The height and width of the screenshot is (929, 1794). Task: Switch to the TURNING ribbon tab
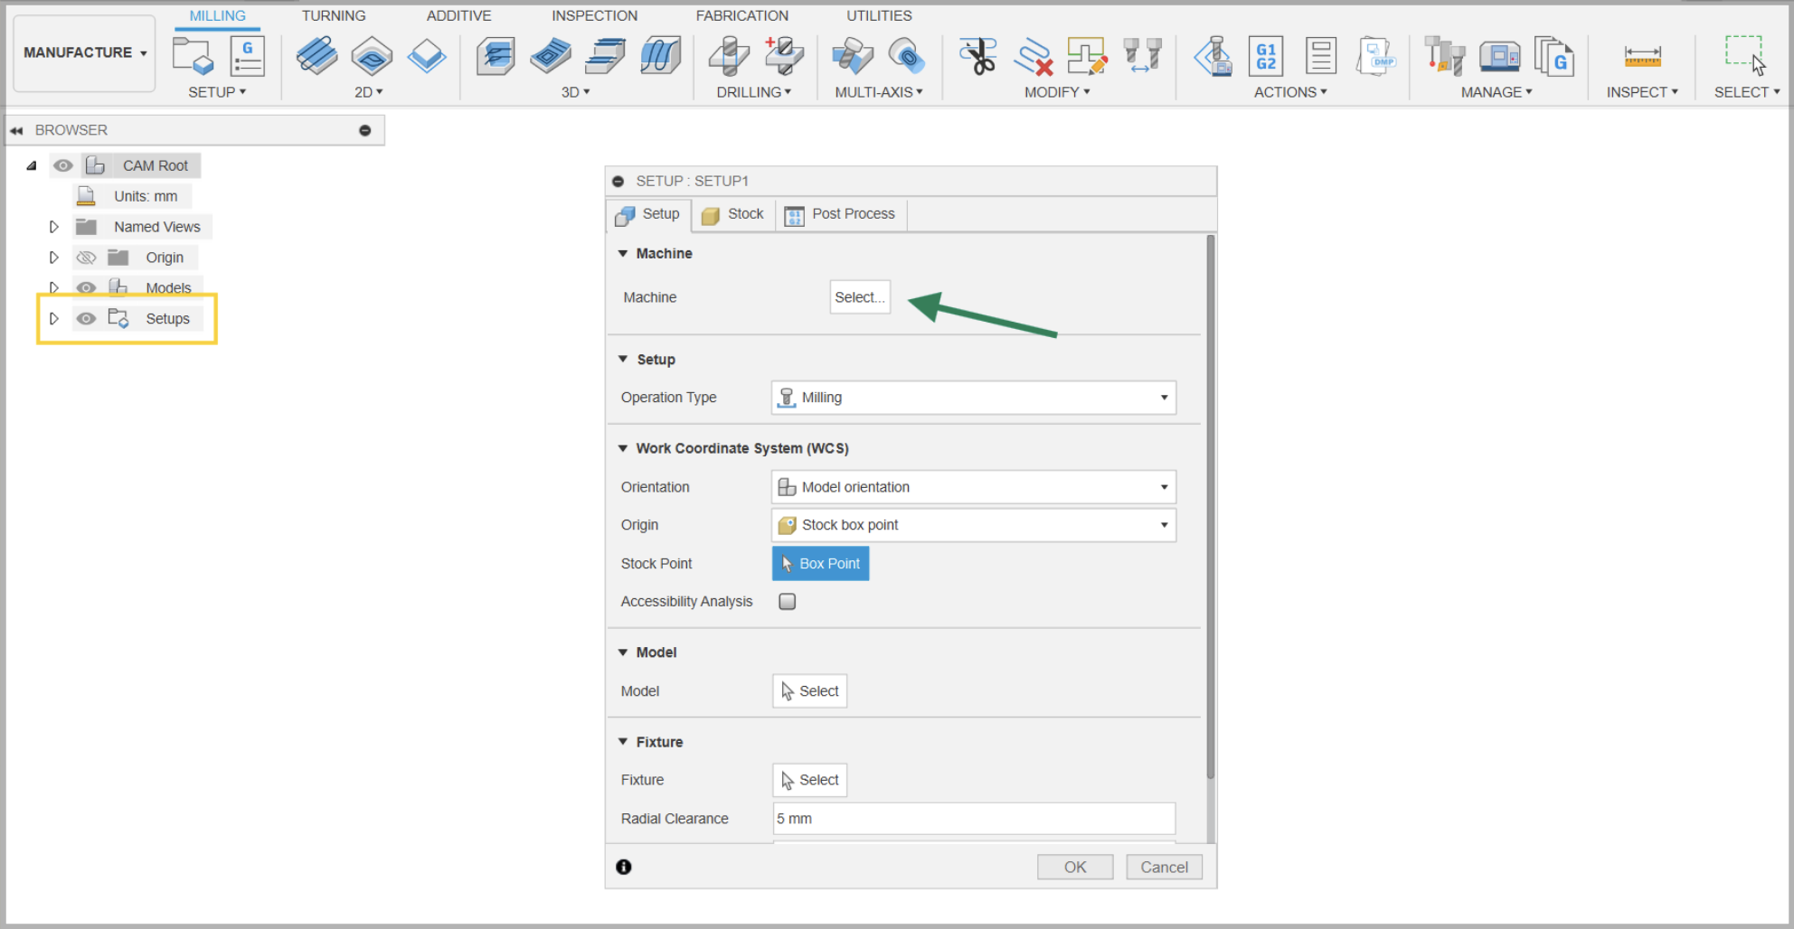pyautogui.click(x=334, y=15)
